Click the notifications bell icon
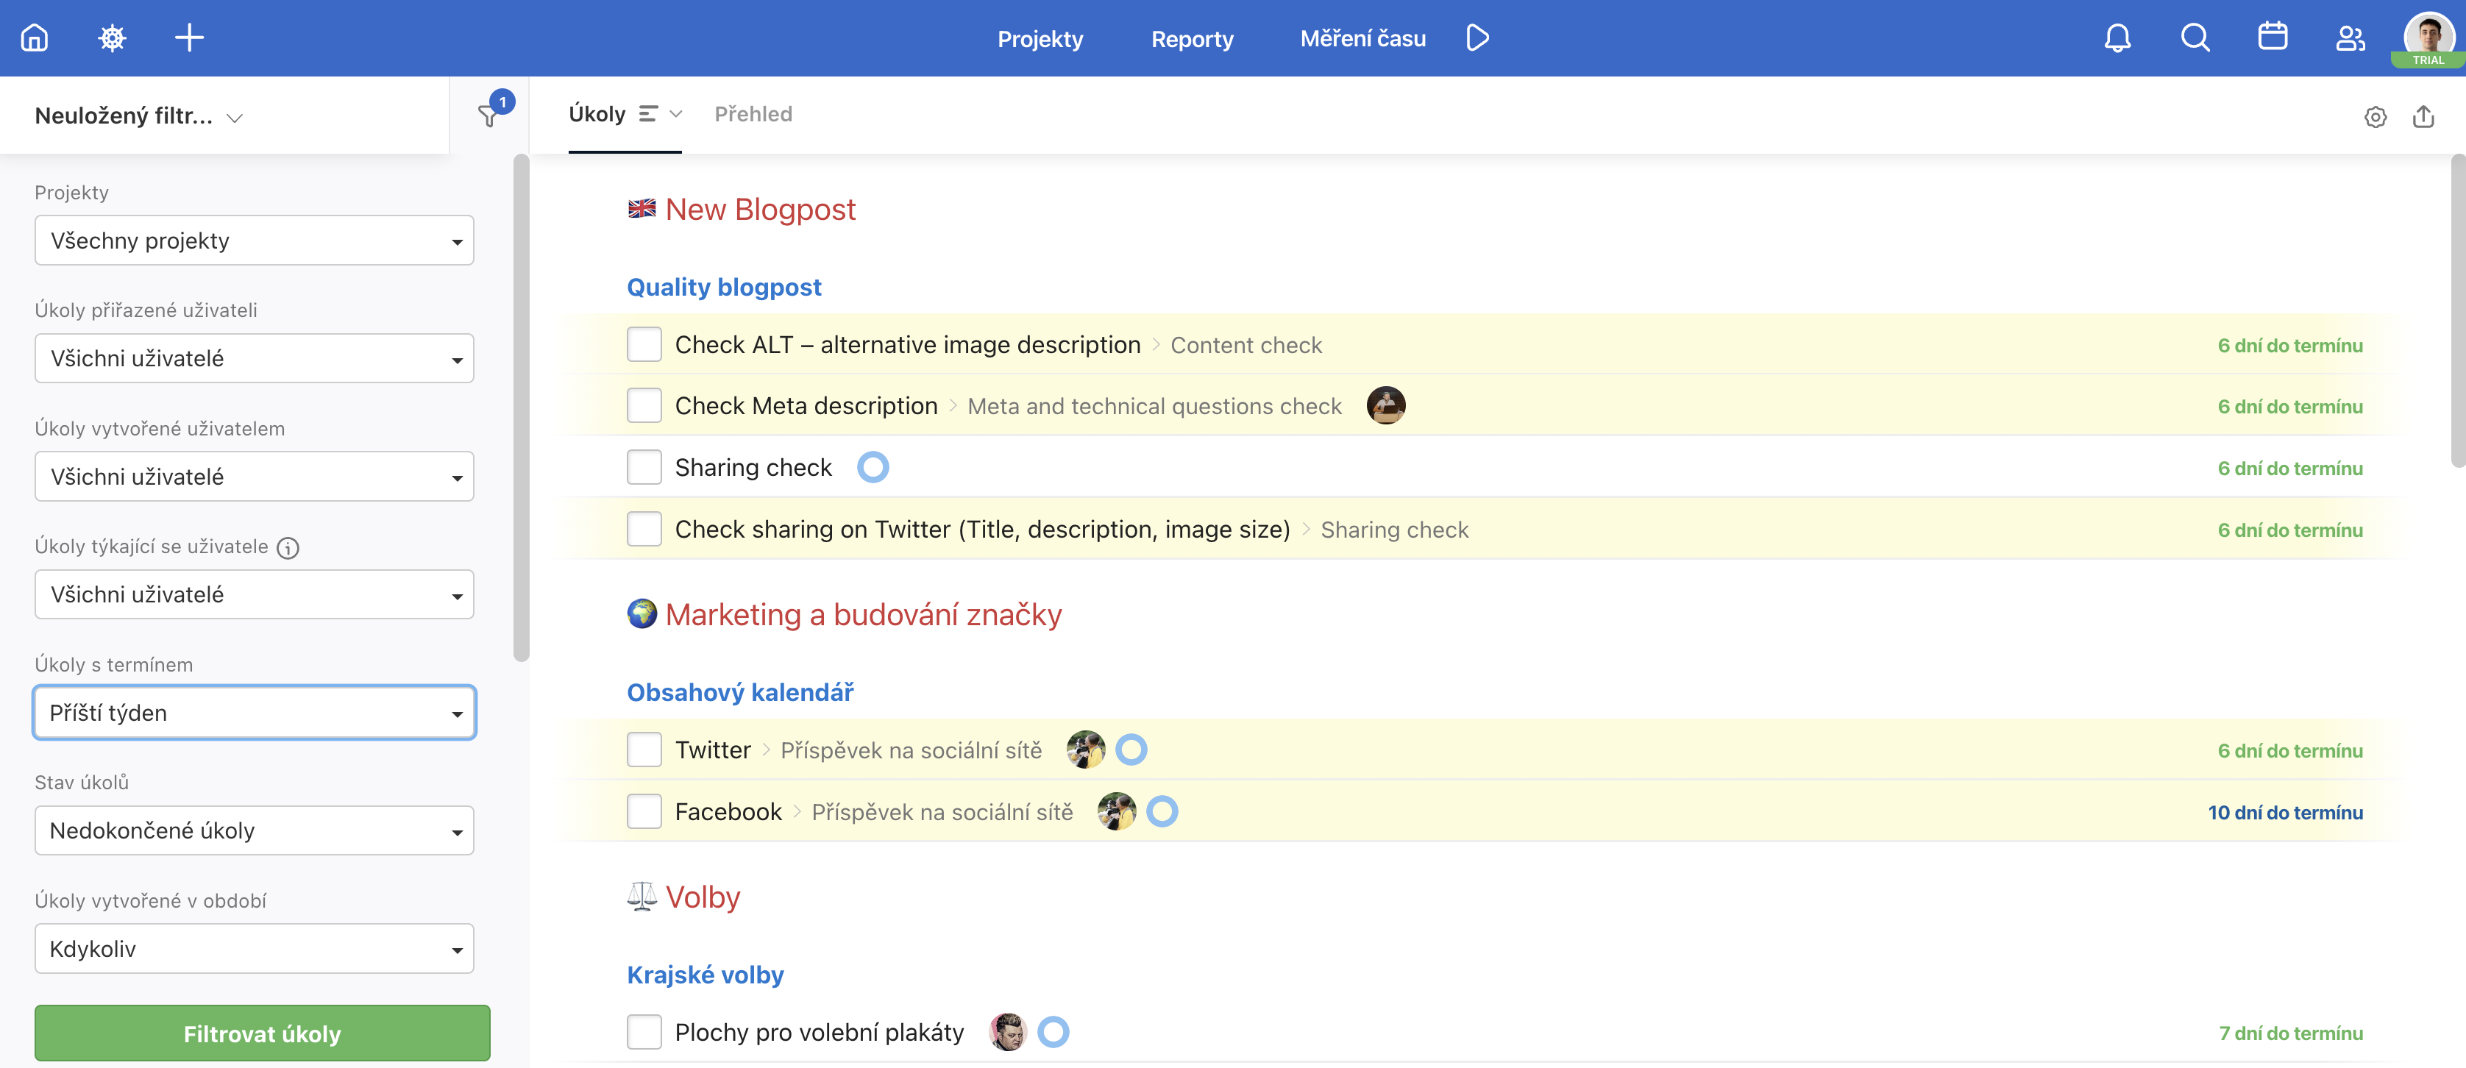This screenshot has height=1068, width=2466. coord(2117,36)
